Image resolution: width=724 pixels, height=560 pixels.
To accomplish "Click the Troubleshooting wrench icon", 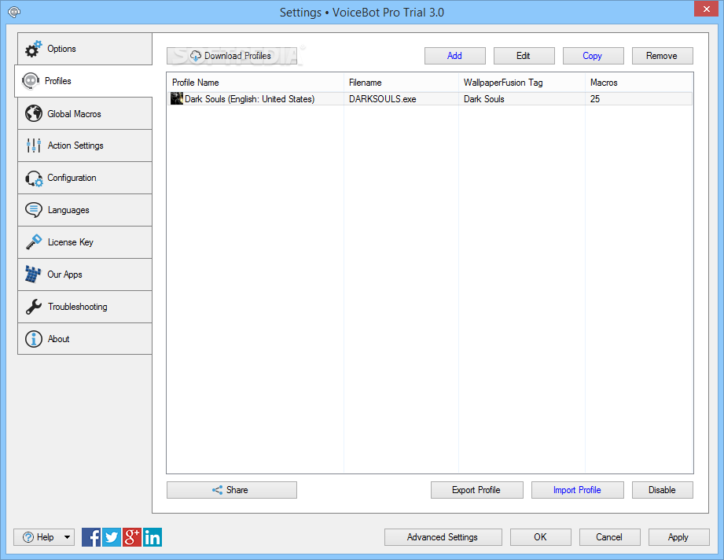I will [x=34, y=307].
